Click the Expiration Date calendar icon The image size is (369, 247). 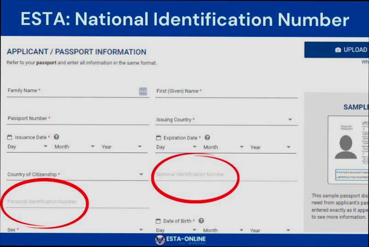[158, 138]
